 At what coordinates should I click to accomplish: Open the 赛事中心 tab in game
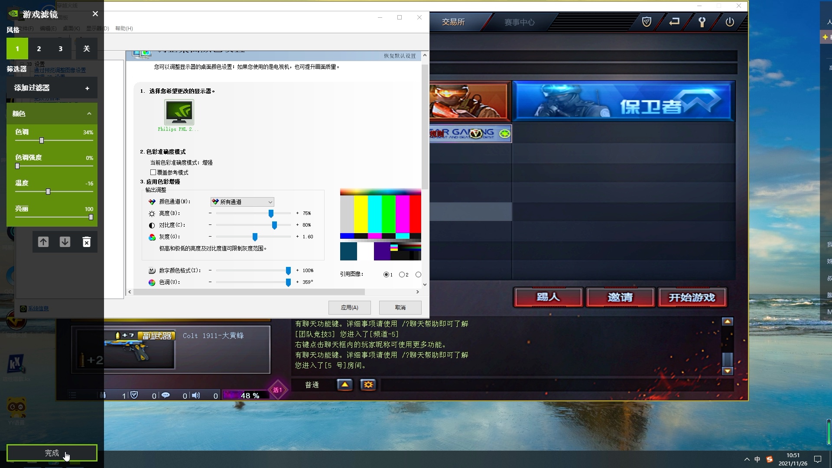coord(519,22)
